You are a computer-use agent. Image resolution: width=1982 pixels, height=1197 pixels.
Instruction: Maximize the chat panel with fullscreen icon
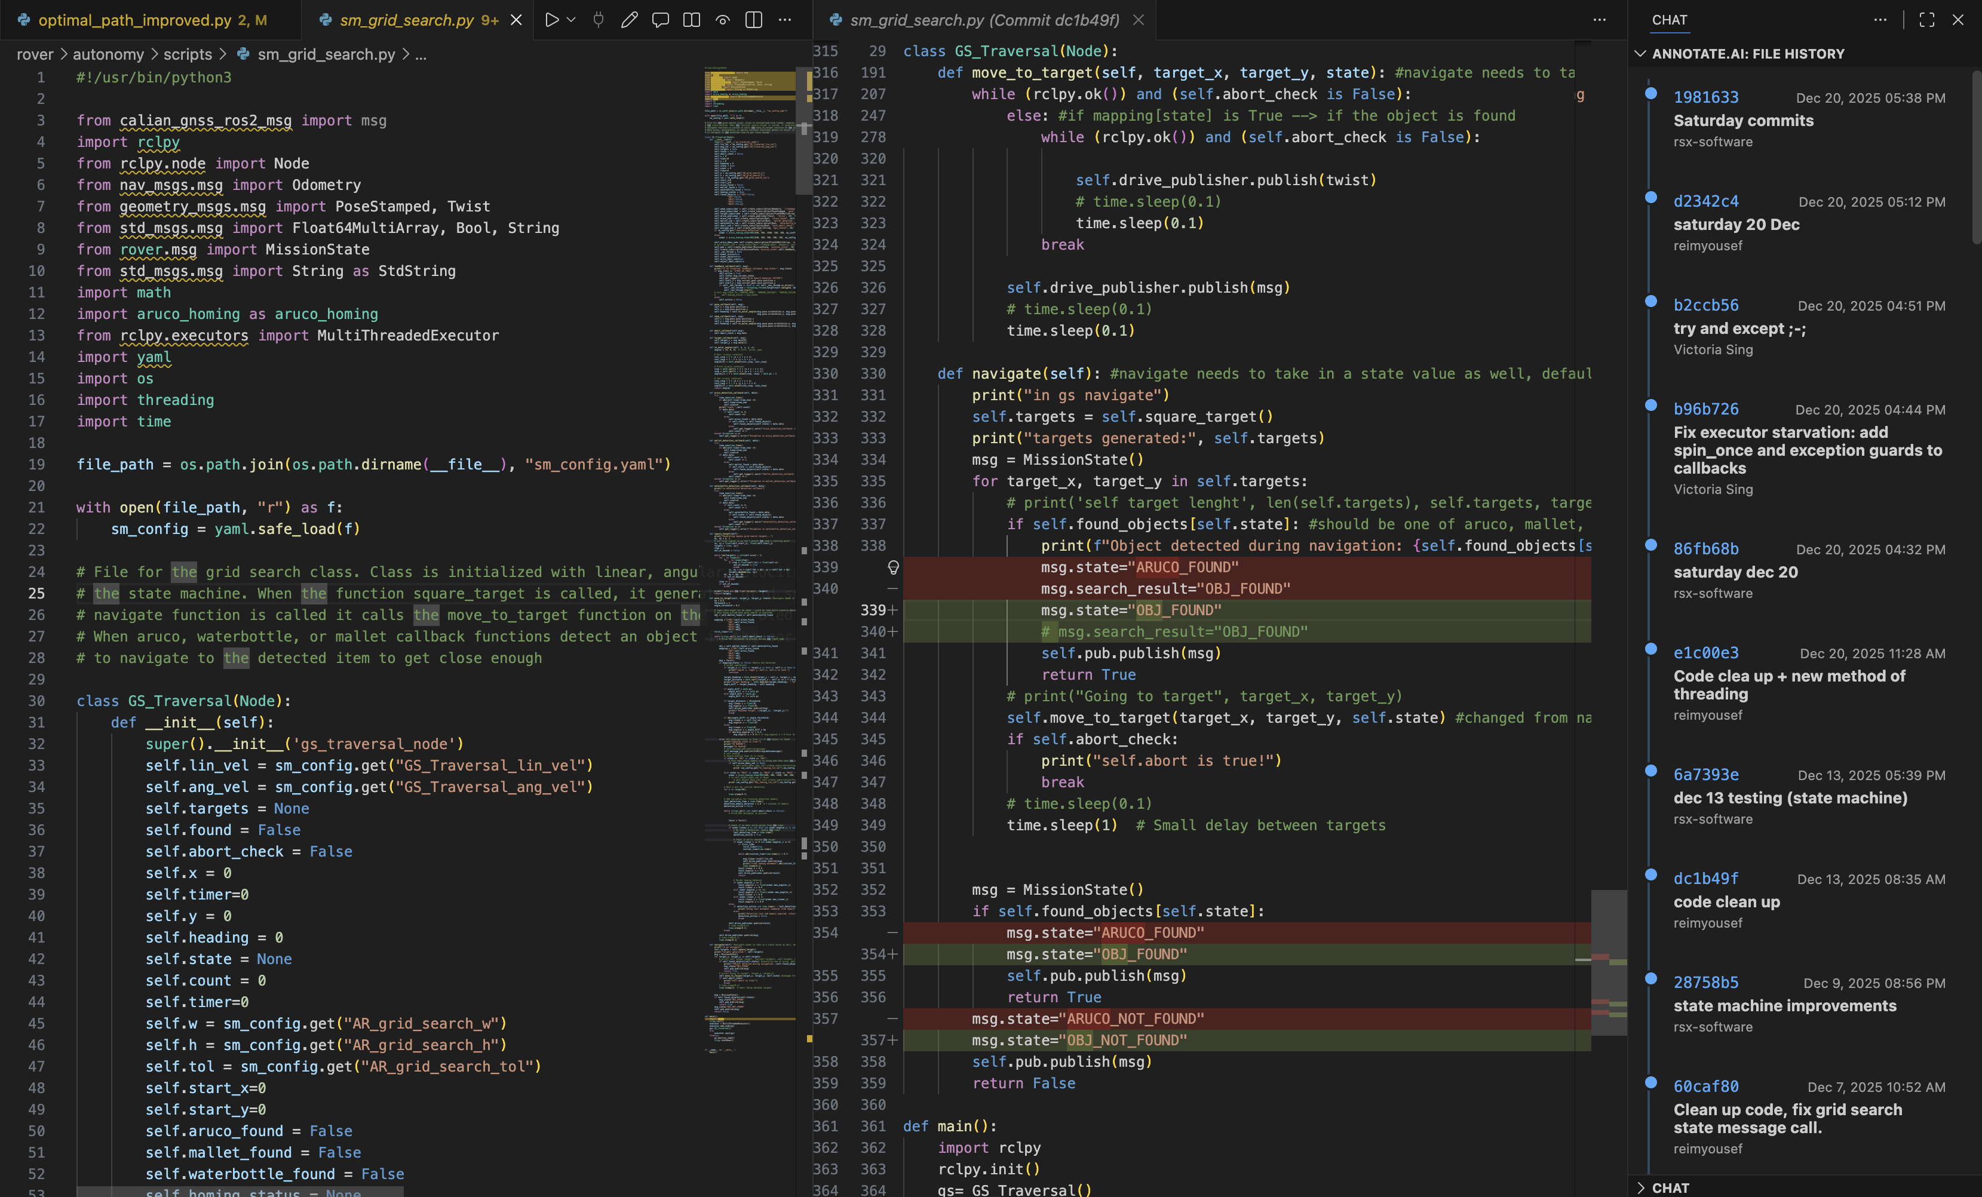coord(1926,20)
